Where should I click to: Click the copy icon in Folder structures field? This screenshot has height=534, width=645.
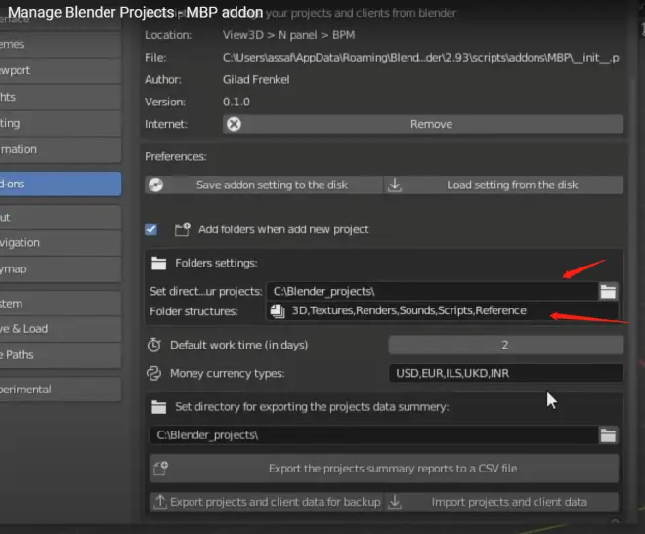tap(278, 311)
